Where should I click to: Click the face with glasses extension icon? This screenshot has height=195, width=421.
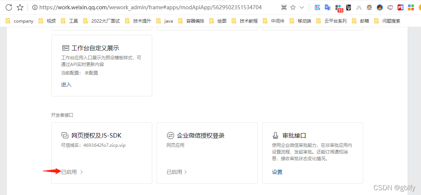(369, 7)
